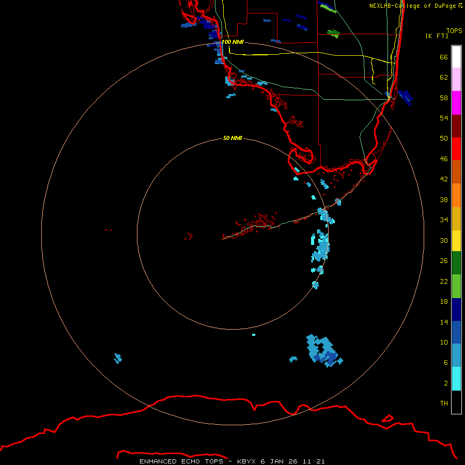Click the bright red 50 kft legend swatch
The height and width of the screenshot is (465, 465).
click(x=456, y=149)
